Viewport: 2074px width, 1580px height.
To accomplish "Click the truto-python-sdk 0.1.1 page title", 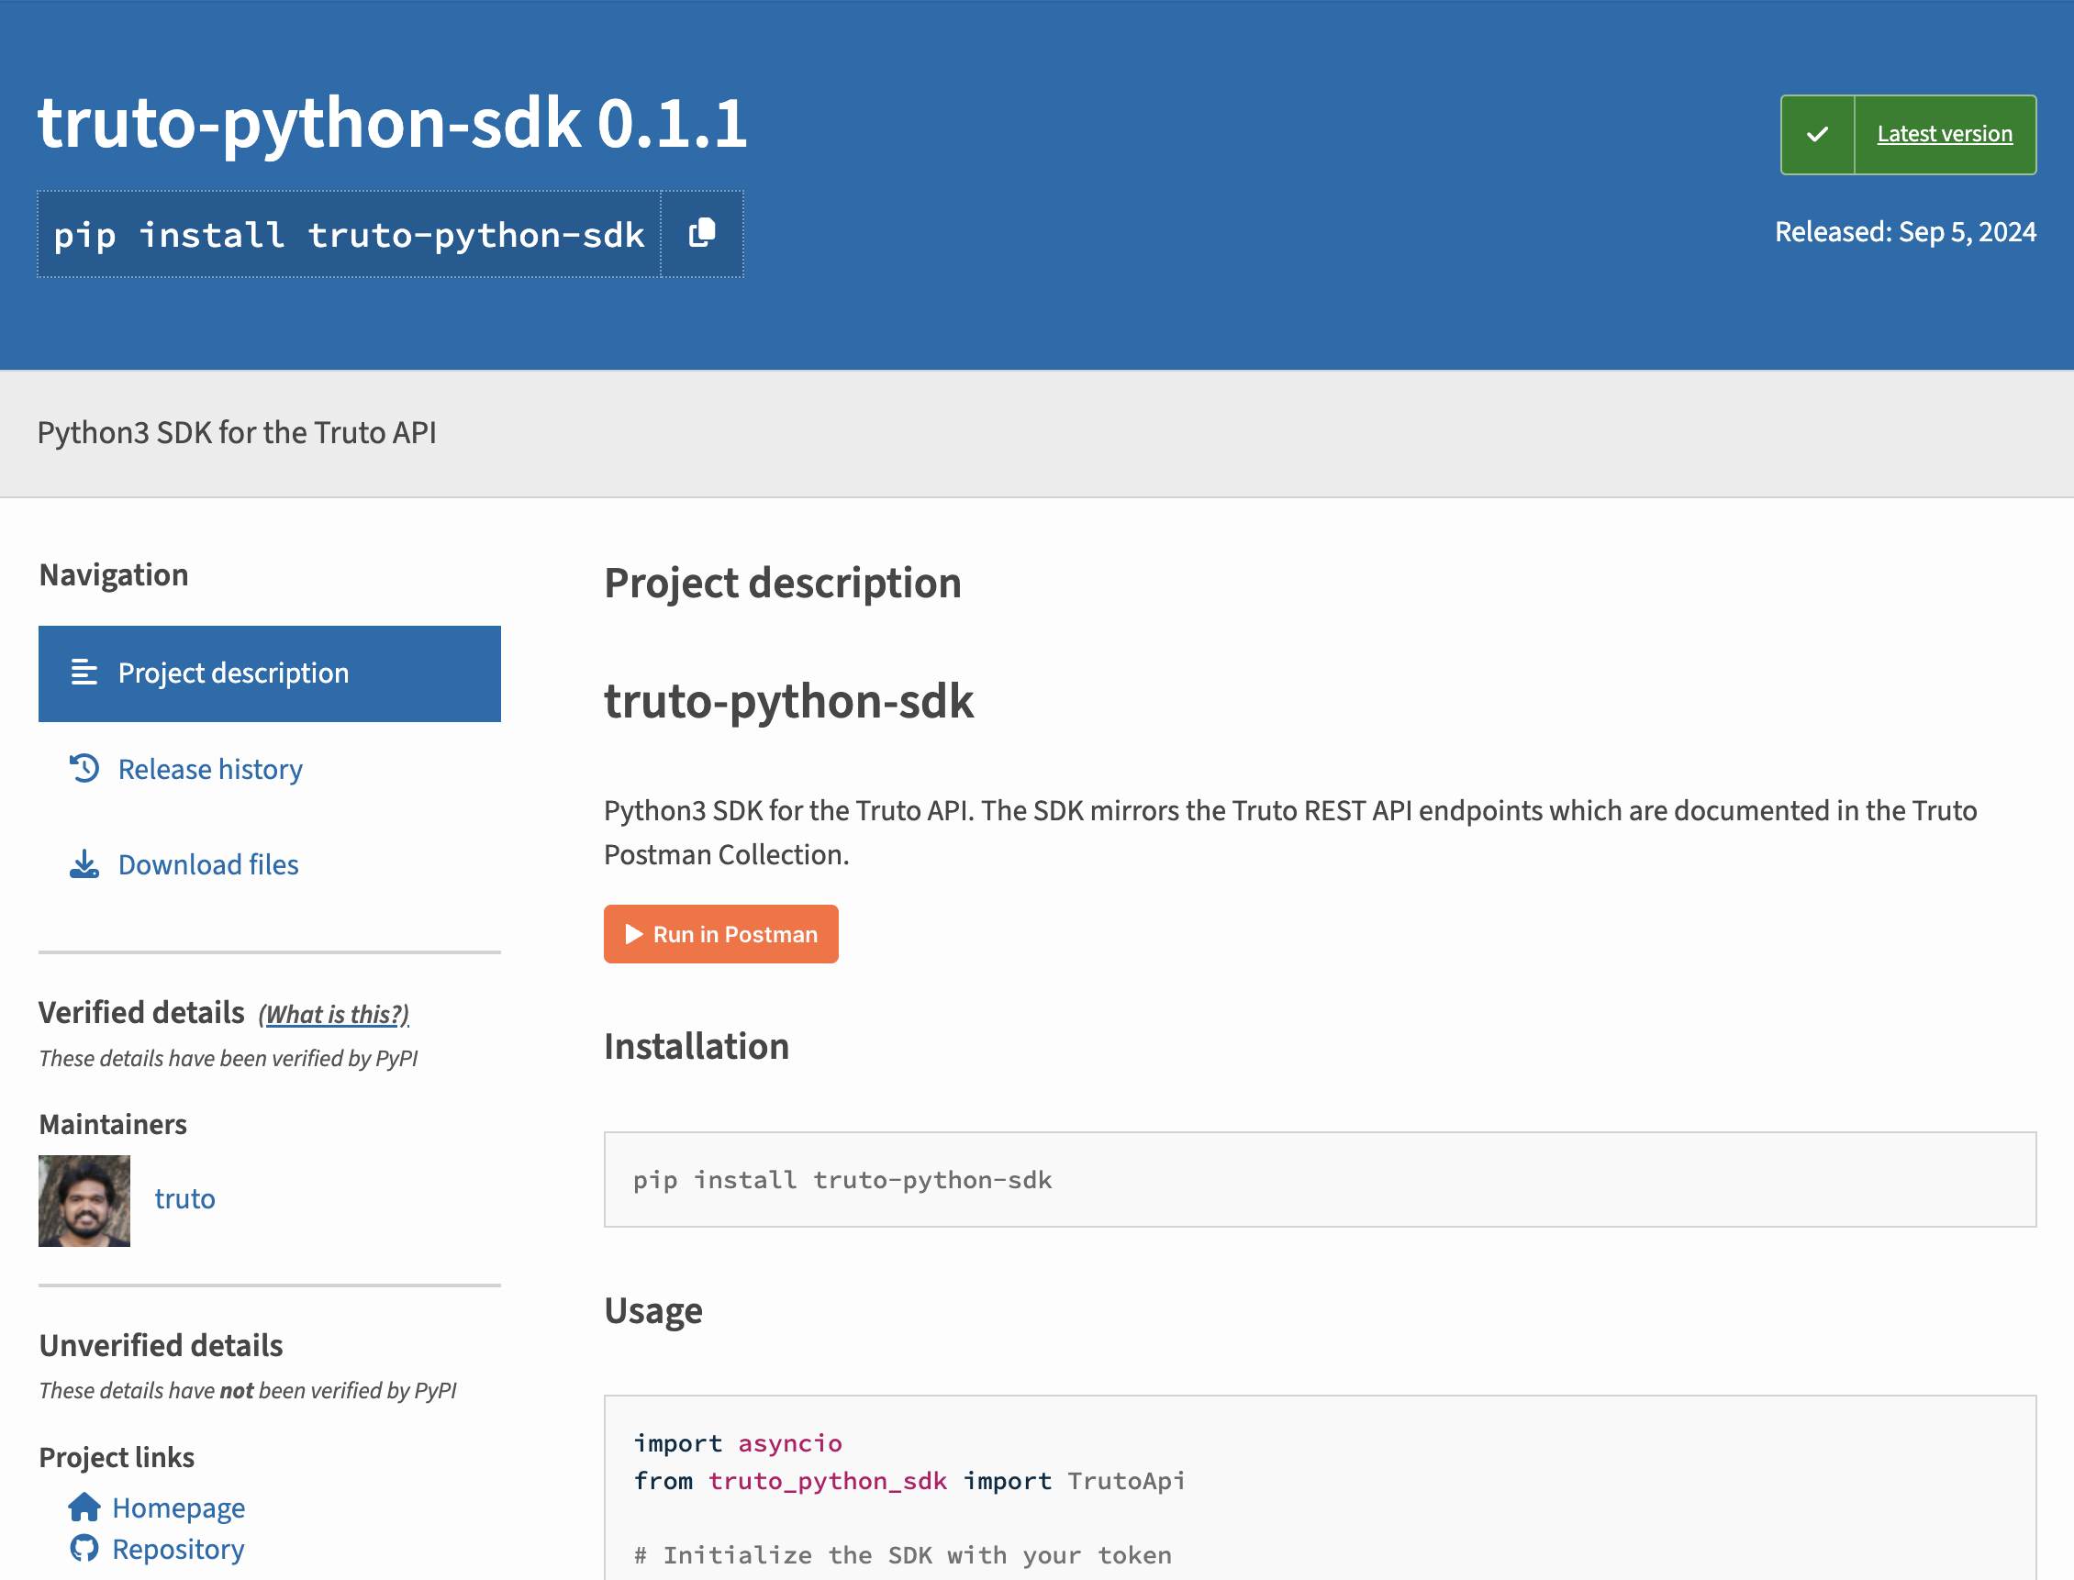I will 392,122.
